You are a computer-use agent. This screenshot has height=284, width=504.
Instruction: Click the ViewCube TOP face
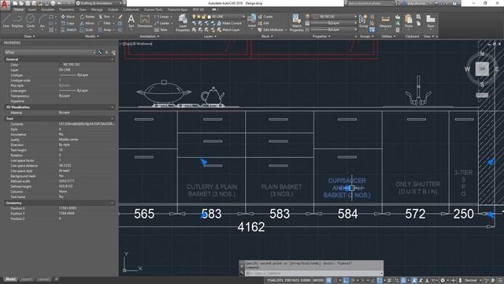[482, 69]
